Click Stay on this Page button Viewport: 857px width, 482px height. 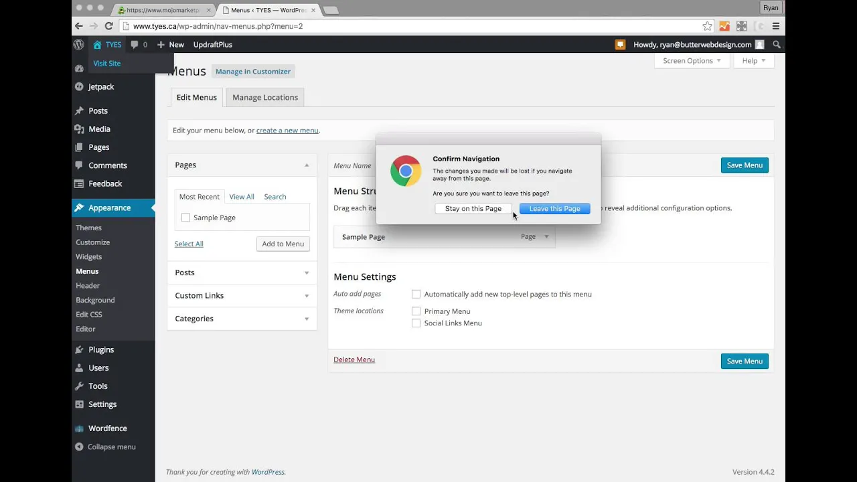click(x=473, y=209)
